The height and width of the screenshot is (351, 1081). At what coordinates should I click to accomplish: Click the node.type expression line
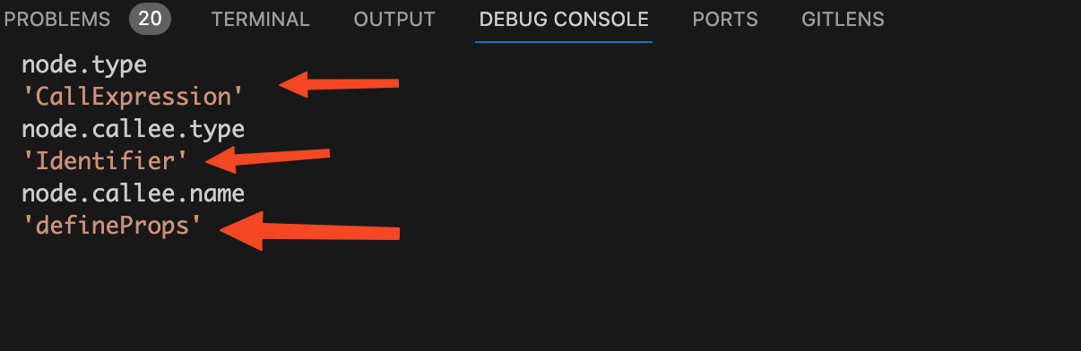tap(84, 64)
